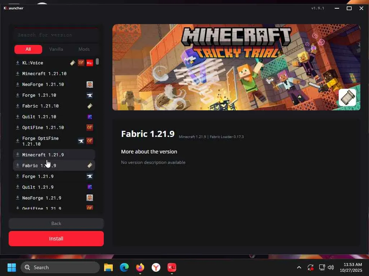Select Minecraft 1.21.10 from the list
This screenshot has height=276, width=369.
(54, 73)
